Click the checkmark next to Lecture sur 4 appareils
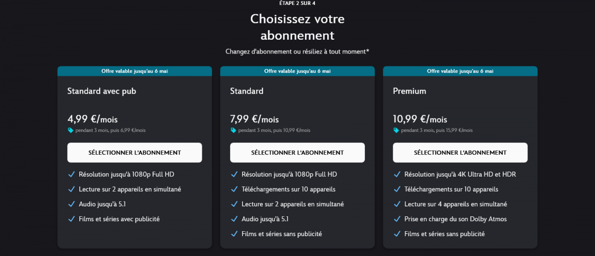 click(x=397, y=204)
